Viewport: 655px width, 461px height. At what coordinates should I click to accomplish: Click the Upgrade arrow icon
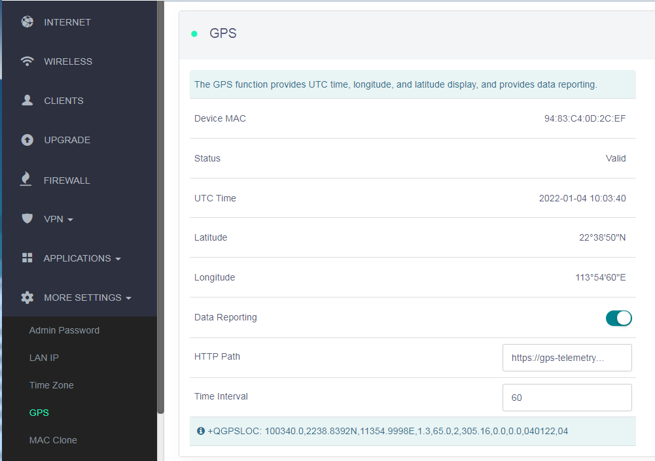[27, 139]
